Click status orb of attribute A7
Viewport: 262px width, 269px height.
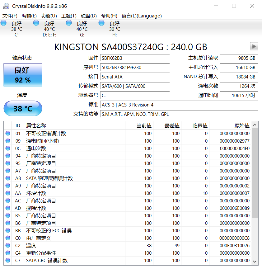pyautogui.click(x=8, y=171)
